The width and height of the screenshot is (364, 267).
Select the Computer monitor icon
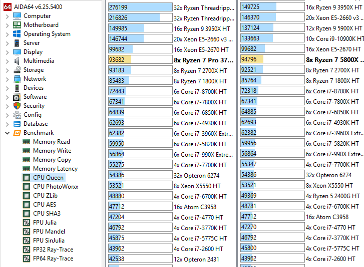coord(17,16)
